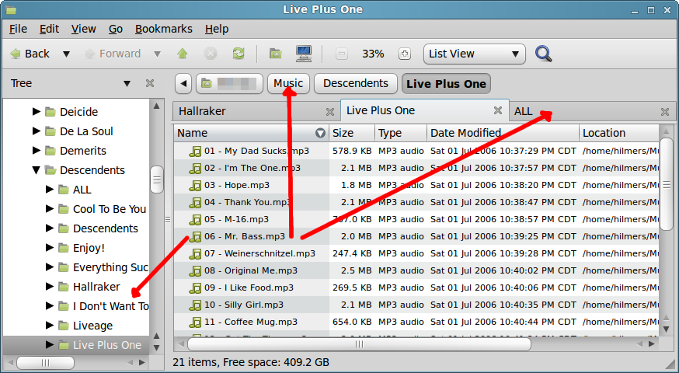Toggle the Descendents path bar button
Viewport: 679px width, 373px height.
coord(355,83)
